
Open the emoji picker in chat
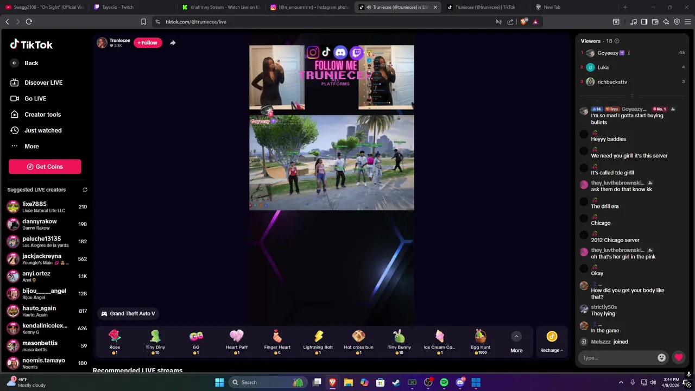[661, 357]
